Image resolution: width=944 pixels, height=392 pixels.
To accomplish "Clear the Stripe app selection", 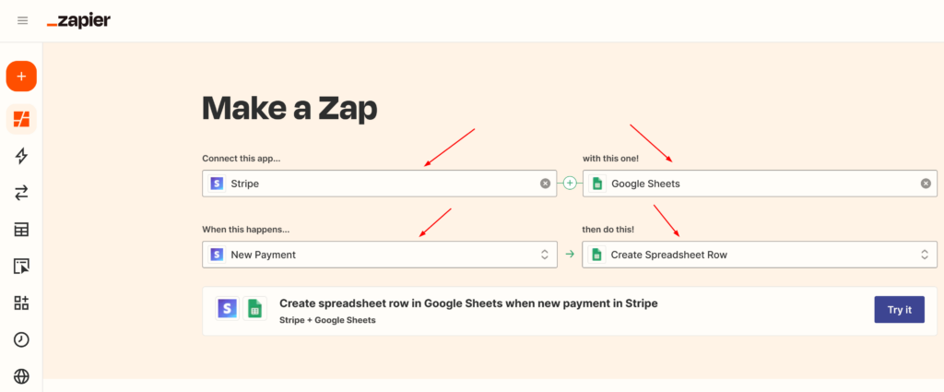I will [x=545, y=184].
